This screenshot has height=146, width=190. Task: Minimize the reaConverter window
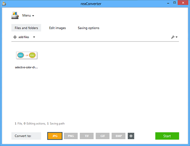click(168, 3)
